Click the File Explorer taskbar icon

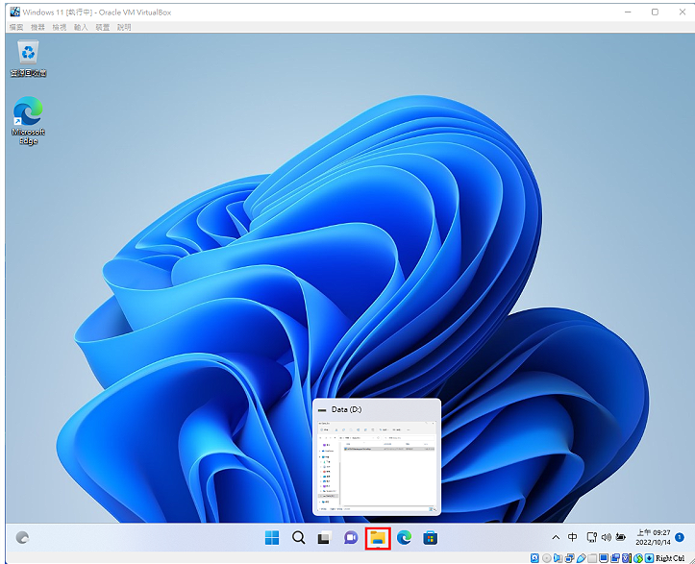pos(378,538)
